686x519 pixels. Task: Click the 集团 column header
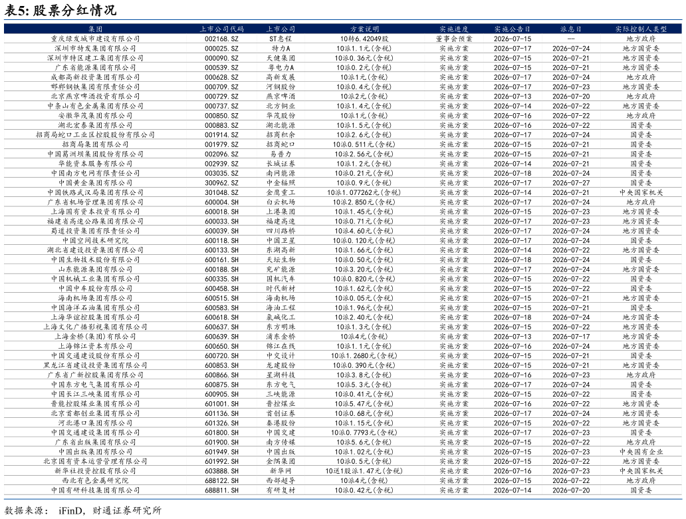coord(95,29)
